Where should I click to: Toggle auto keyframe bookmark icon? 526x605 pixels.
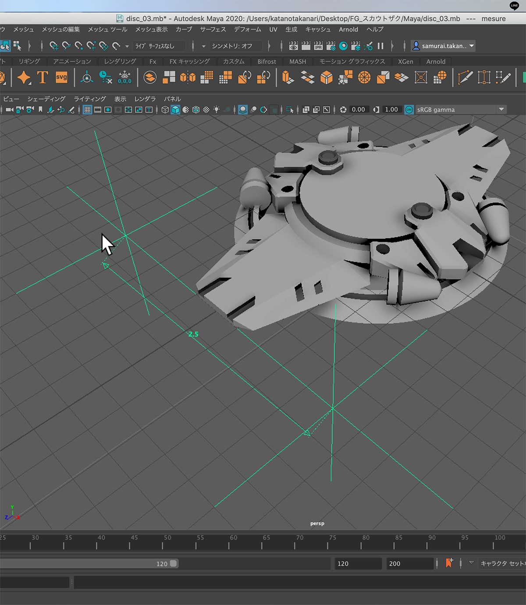click(449, 563)
